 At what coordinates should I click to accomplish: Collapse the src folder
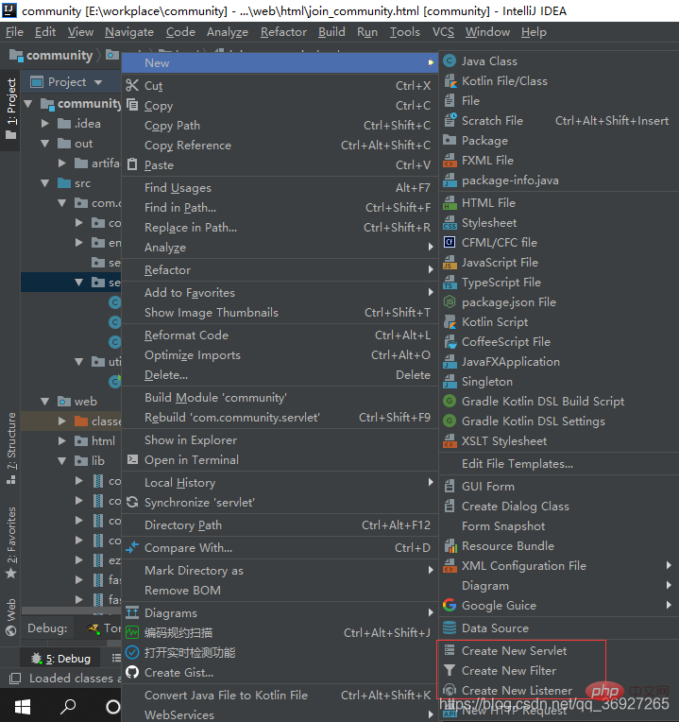coord(45,183)
